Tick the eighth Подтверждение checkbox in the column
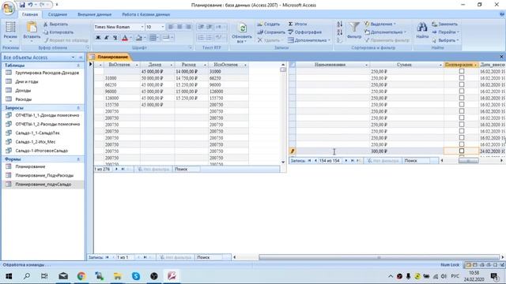Screen dimensions: 506x284 click(x=462, y=118)
